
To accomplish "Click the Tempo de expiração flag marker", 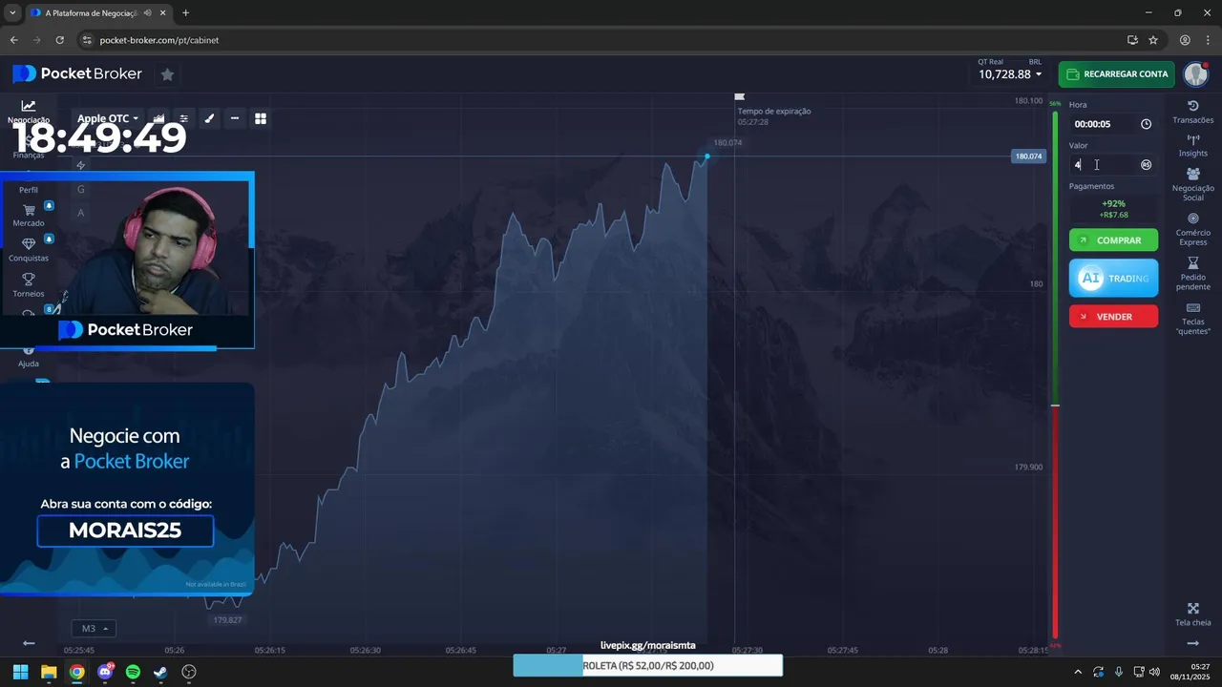I will (739, 96).
